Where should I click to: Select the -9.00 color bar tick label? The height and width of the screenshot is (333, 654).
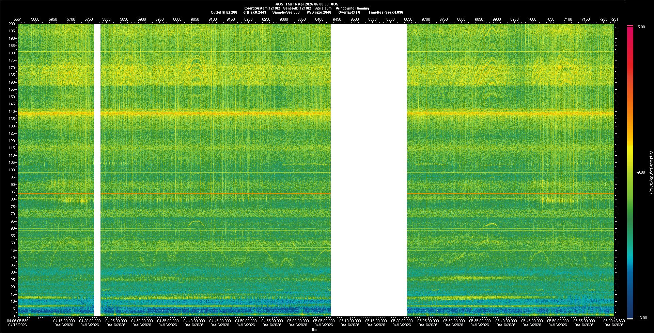click(x=640, y=173)
